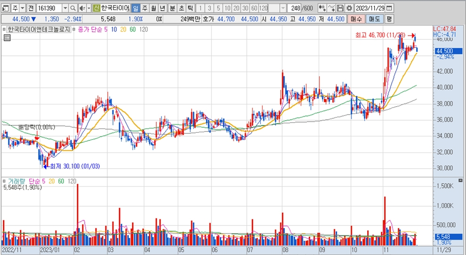
Task: Click the MA 10 legend number
Action: (114, 30)
